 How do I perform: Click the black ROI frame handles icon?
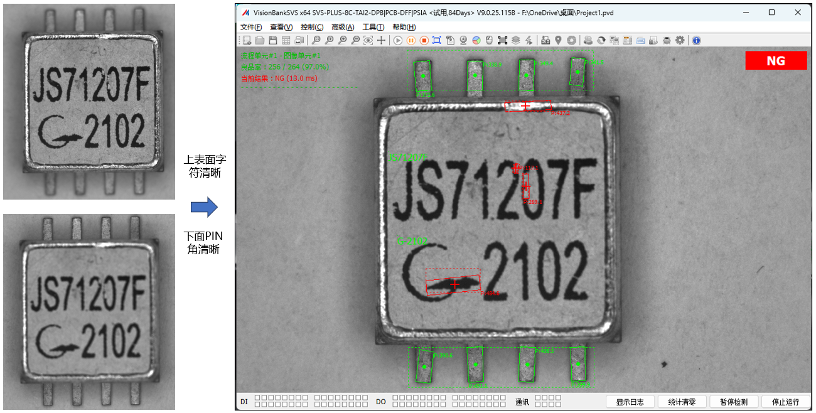(502, 40)
